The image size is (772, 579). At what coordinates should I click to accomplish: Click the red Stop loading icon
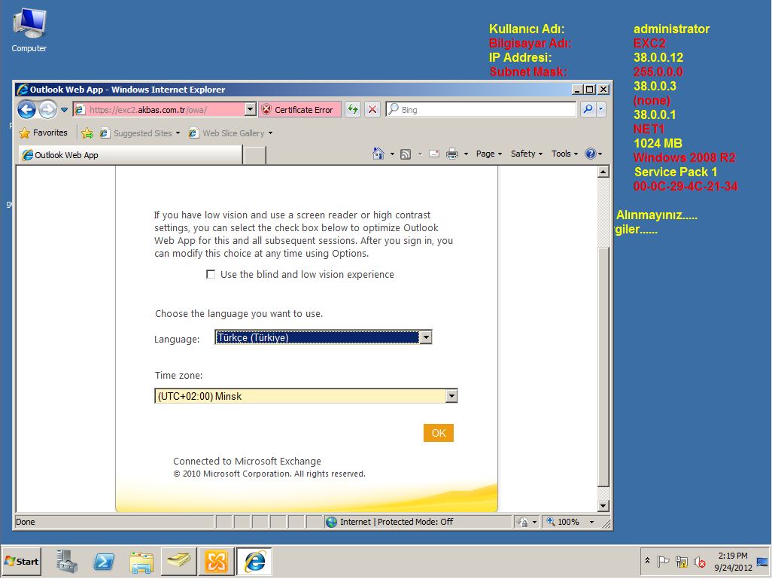pos(372,109)
